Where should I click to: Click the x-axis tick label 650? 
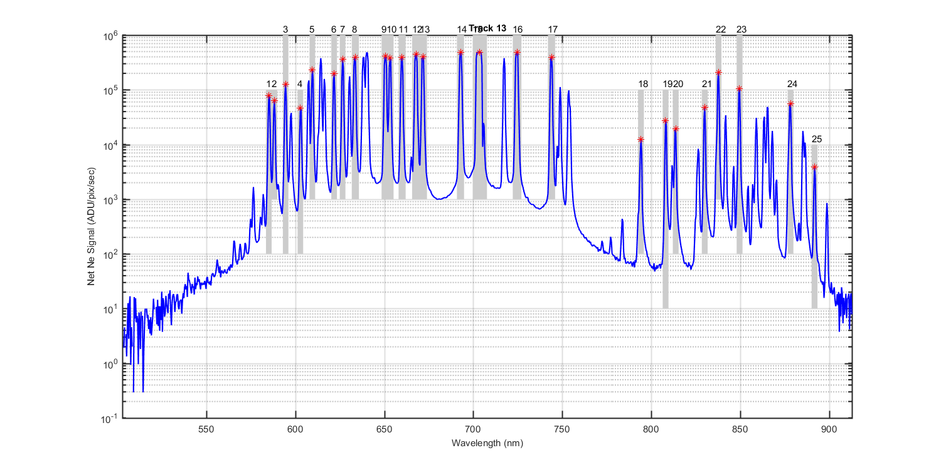point(385,429)
